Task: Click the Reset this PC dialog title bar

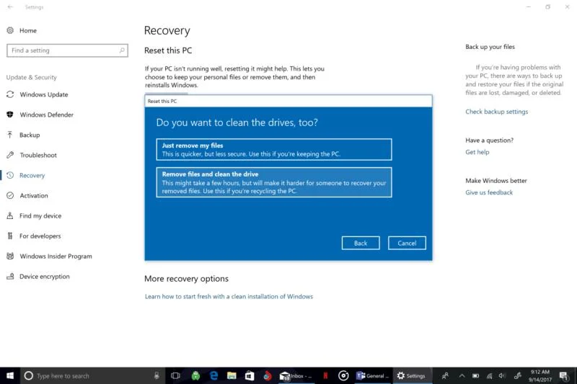Action: point(288,101)
